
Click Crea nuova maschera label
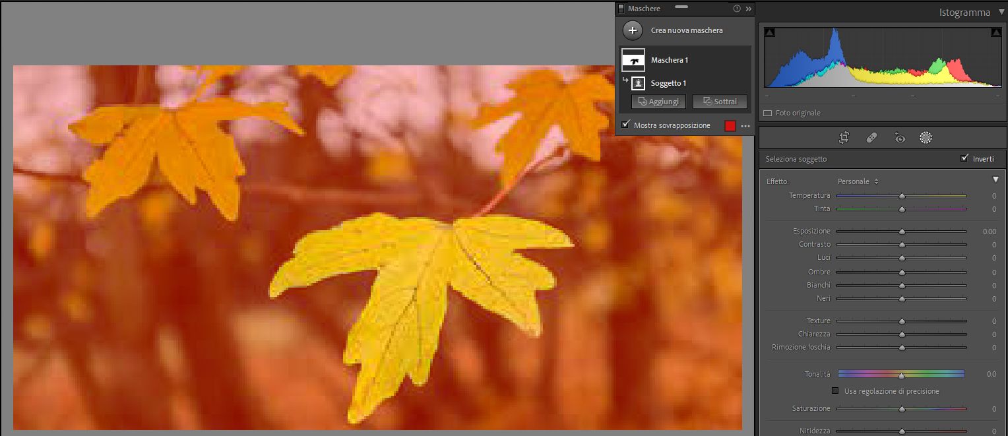pos(687,30)
